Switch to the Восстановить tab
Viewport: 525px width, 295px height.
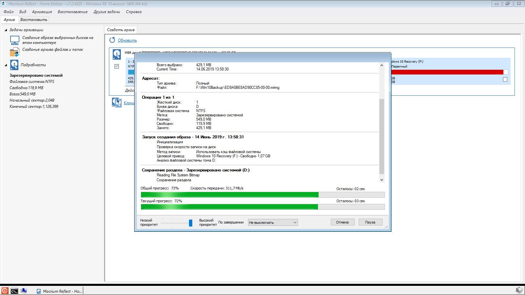34,20
